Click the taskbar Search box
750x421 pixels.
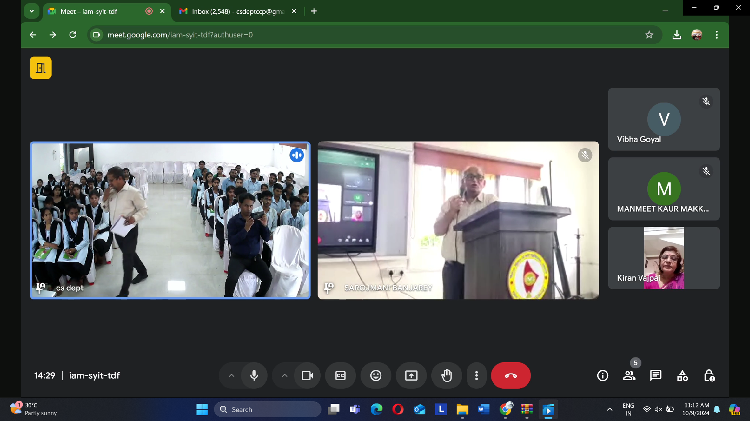point(268,409)
